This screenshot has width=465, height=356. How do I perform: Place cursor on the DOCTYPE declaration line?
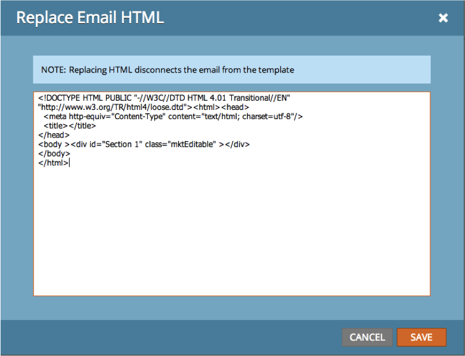coord(122,98)
